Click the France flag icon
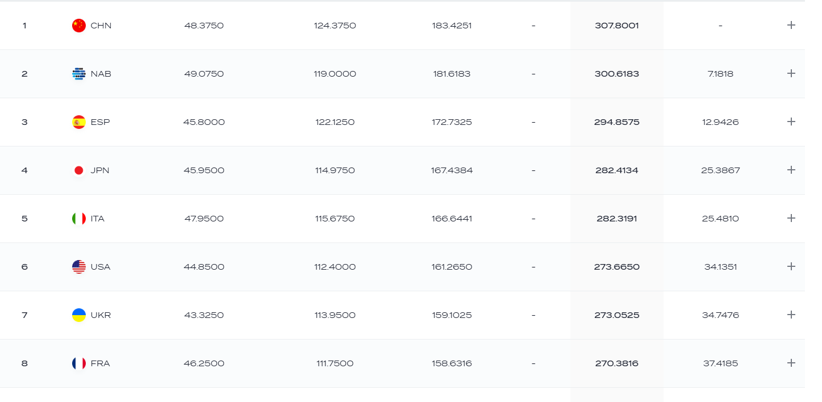822x402 pixels. point(79,363)
